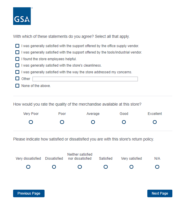Check the store's cleanliness satisfaction box
The width and height of the screenshot is (184, 208).
coord(17,65)
